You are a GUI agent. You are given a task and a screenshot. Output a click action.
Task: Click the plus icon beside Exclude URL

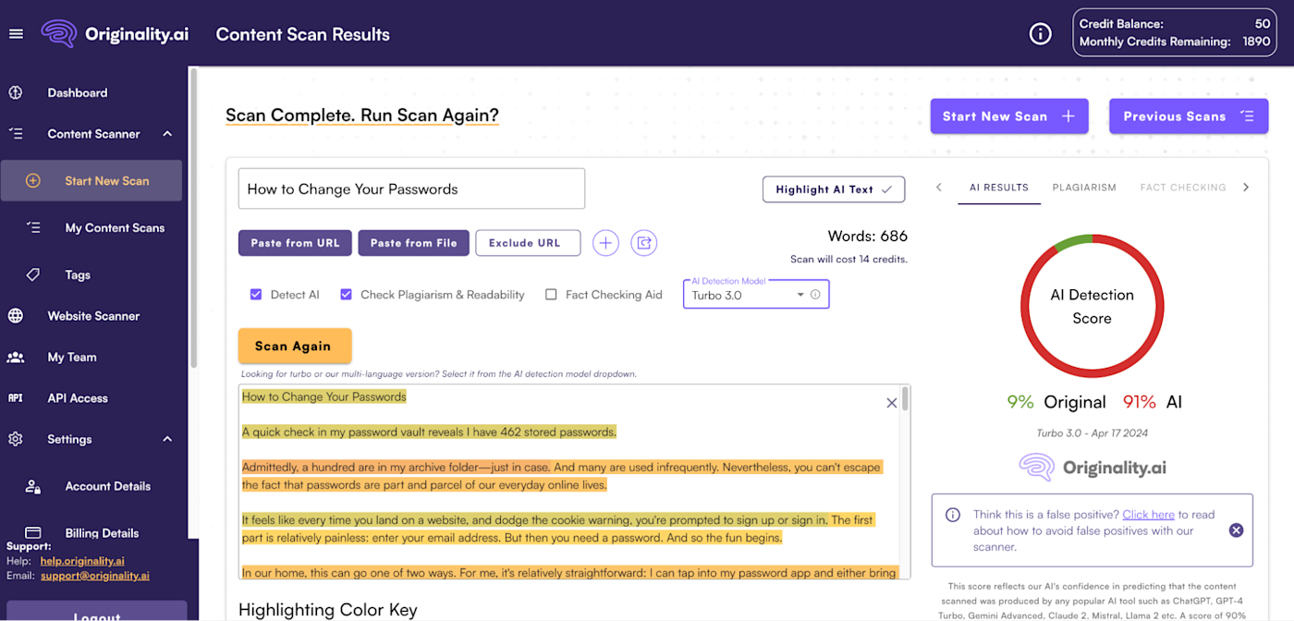[x=605, y=242]
